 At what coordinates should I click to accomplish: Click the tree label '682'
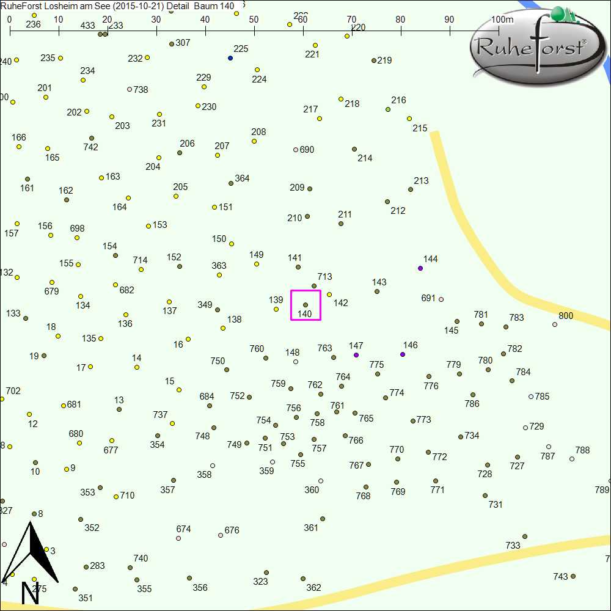tap(126, 290)
